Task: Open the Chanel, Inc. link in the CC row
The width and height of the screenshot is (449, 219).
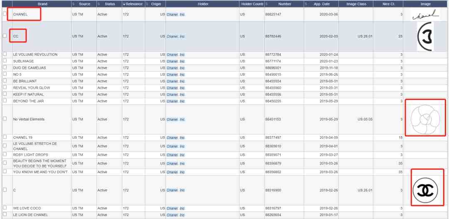Action: (x=176, y=36)
